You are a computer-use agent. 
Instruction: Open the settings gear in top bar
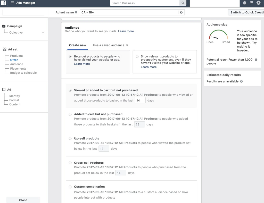(x=258, y=3)
